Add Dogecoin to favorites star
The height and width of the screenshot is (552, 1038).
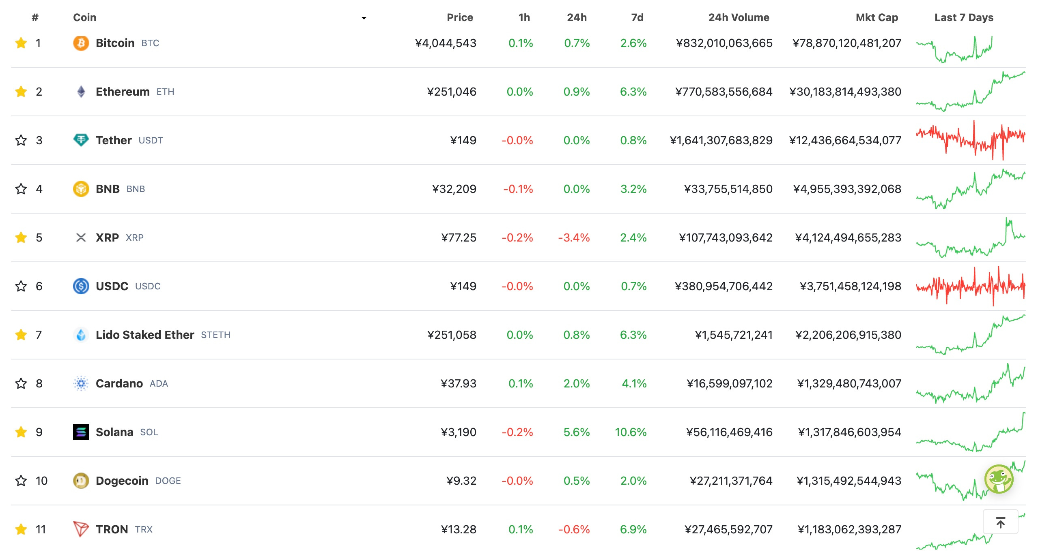(x=21, y=481)
